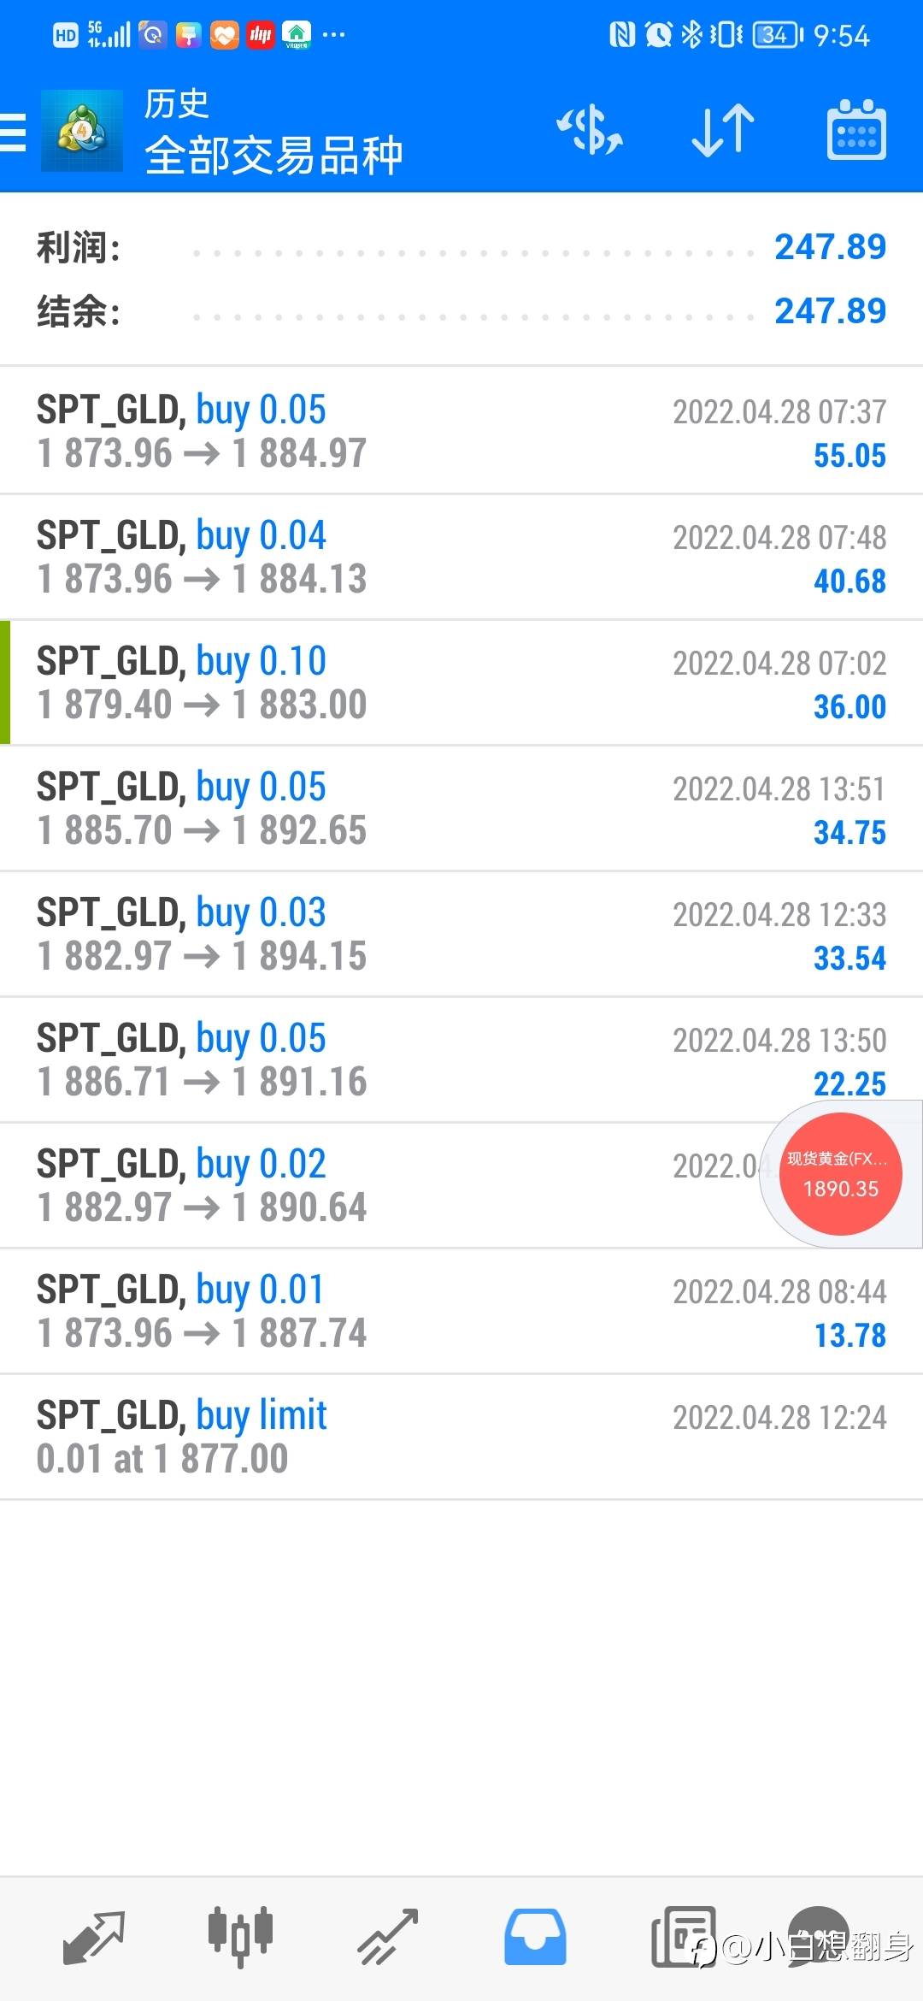Tap the MetaTrader 4 app logo
This screenshot has height=2001, width=923.
coord(82,131)
